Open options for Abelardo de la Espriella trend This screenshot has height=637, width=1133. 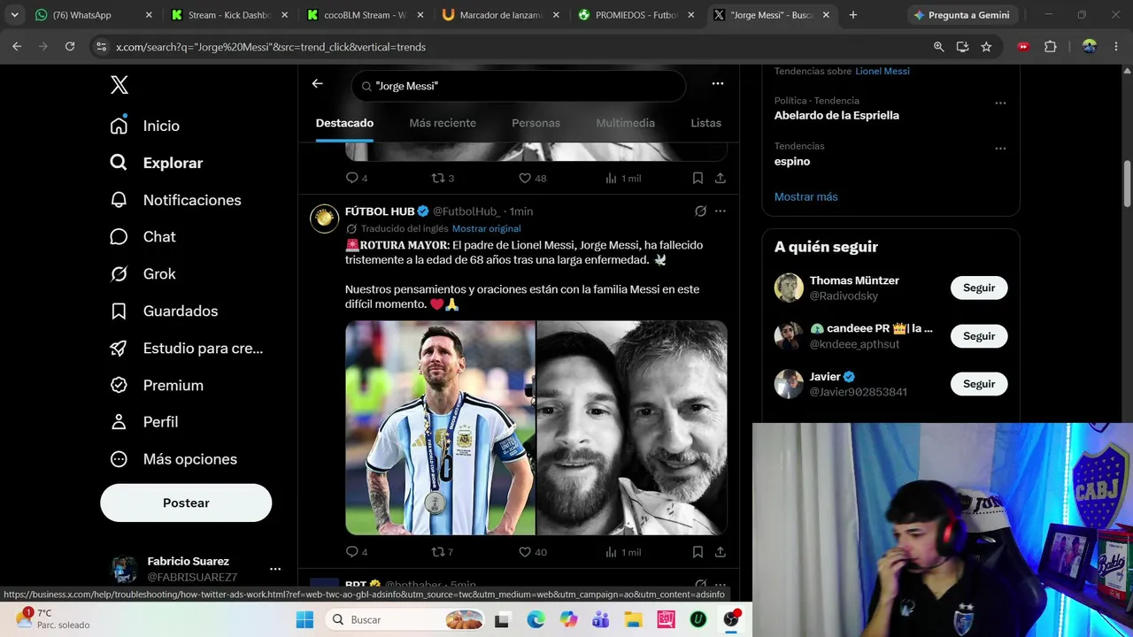pyautogui.click(x=1000, y=104)
